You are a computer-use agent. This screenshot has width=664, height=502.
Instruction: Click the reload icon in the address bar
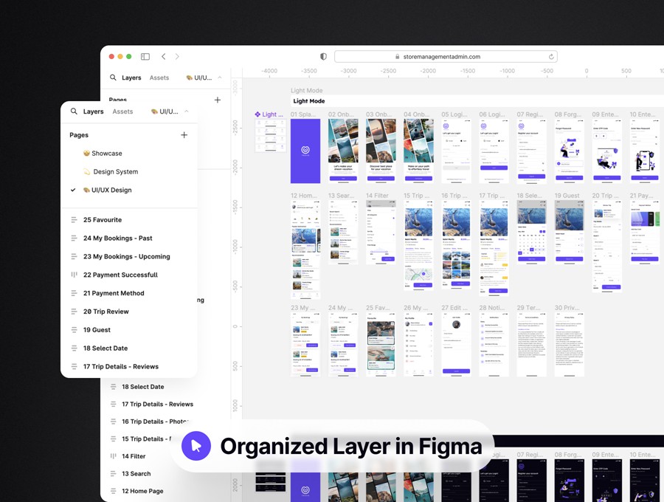tap(550, 56)
